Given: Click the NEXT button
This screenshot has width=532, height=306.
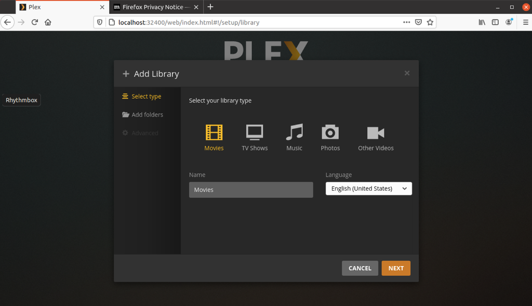Looking at the screenshot, I should tap(396, 268).
